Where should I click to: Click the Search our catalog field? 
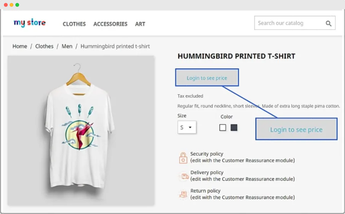288,23
